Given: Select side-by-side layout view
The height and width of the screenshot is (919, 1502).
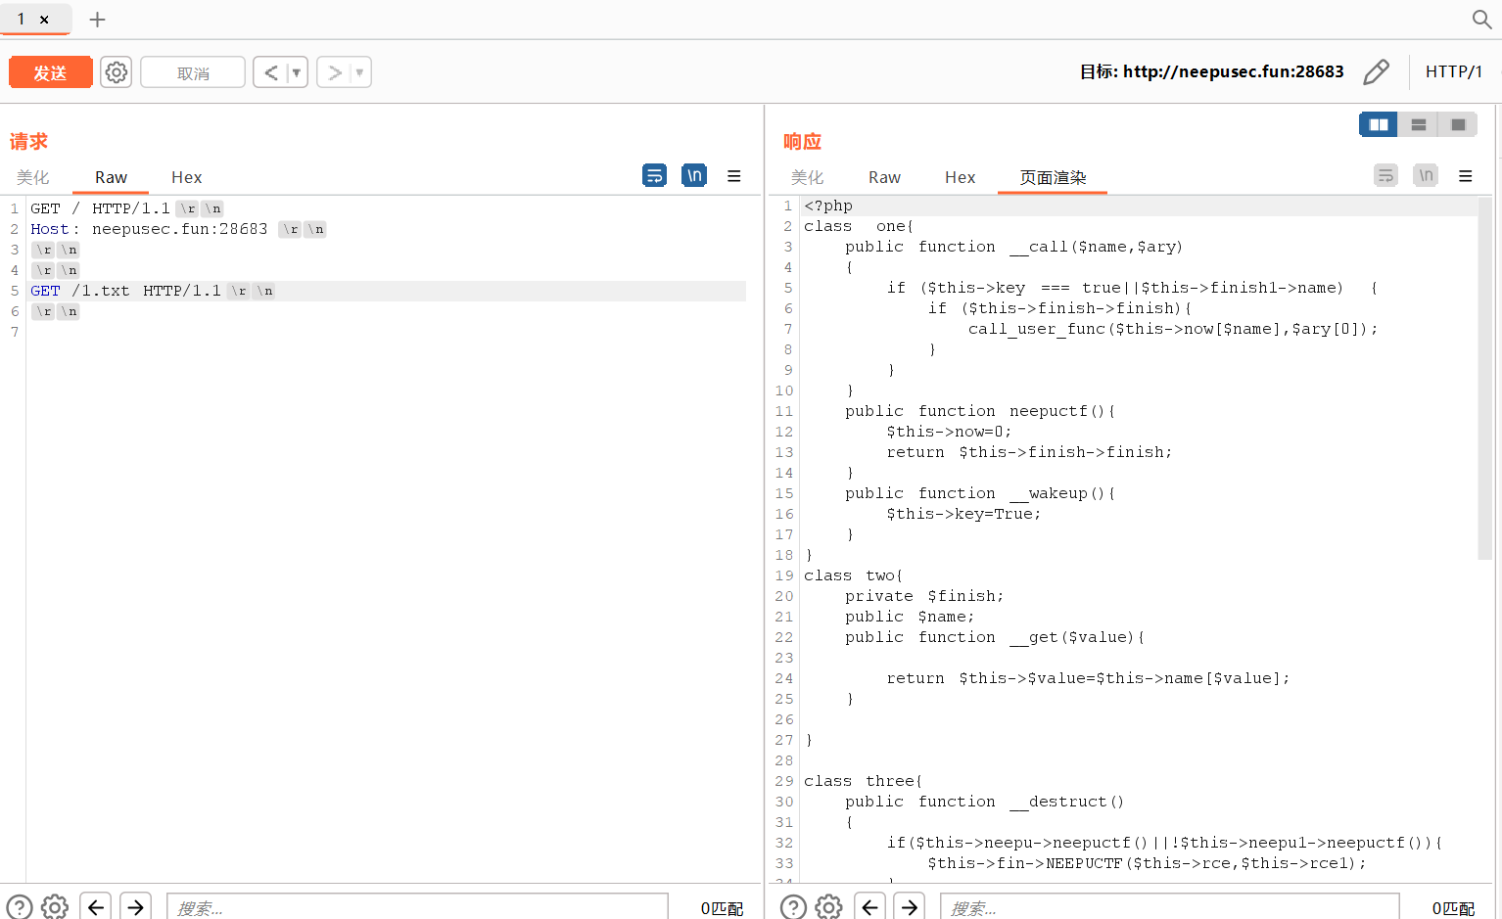Looking at the screenshot, I should 1379,124.
